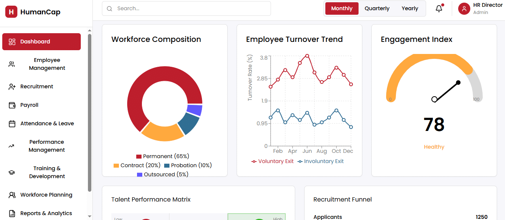Click the Payroll wallet icon
The image size is (505, 220).
pos(12,105)
